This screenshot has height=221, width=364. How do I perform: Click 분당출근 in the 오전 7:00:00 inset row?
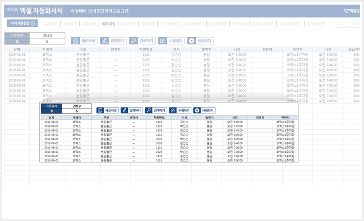107,148
